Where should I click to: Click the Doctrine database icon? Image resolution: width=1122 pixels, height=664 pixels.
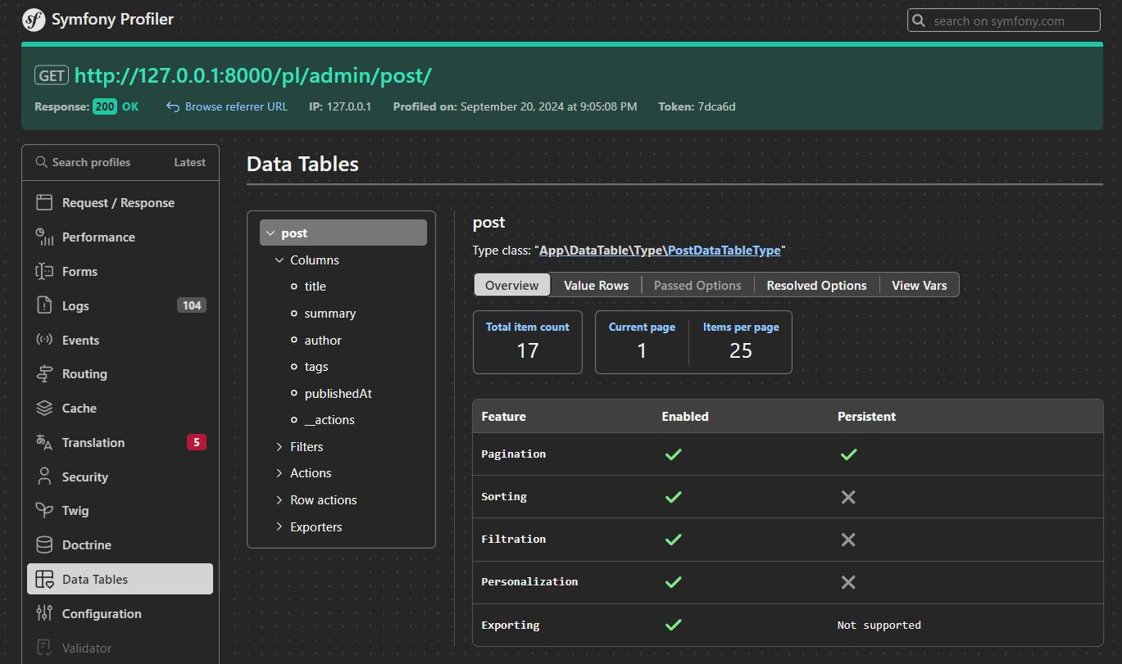click(x=45, y=544)
